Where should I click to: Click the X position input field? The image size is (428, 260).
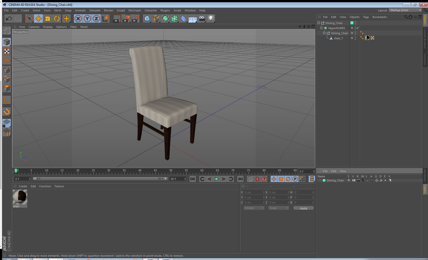254,192
